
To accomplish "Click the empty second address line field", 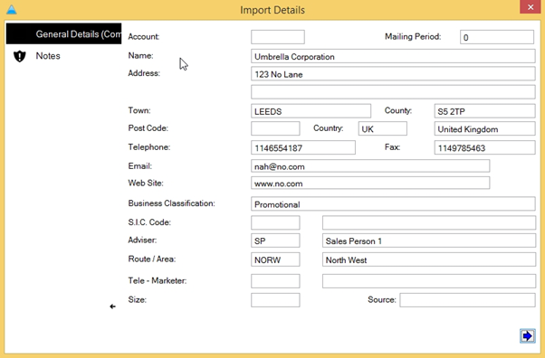I will [393, 92].
